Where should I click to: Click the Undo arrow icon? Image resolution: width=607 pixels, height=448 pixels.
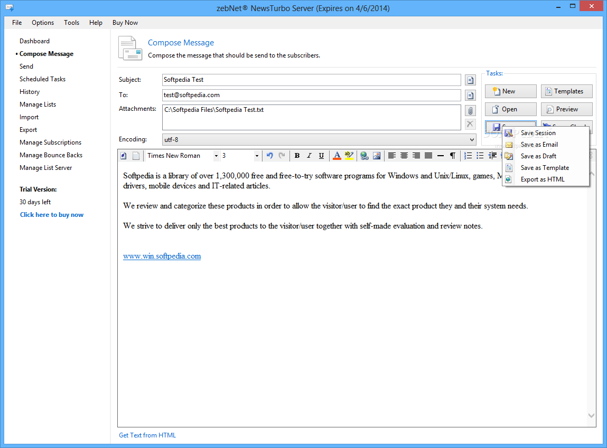click(270, 156)
